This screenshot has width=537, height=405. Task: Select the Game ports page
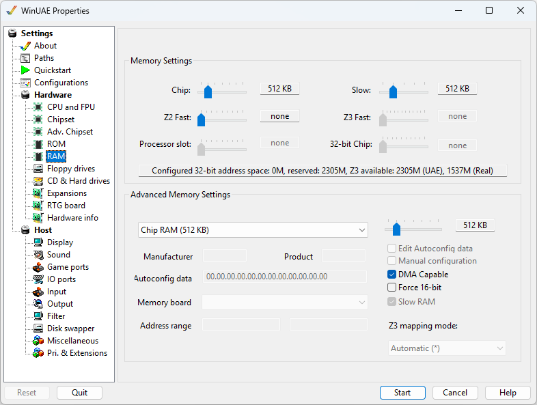(x=68, y=267)
